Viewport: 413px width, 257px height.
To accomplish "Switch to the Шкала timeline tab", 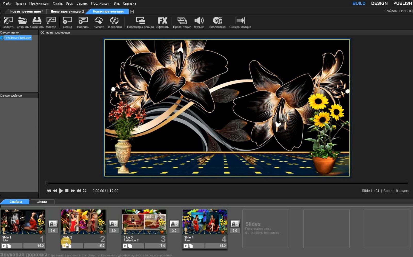I will [x=42, y=202].
